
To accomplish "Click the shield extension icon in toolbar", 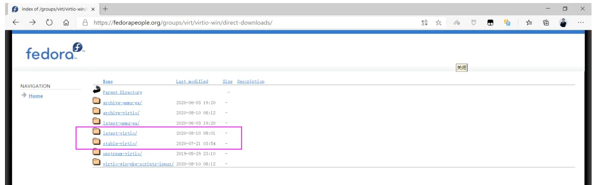I will 473,23.
